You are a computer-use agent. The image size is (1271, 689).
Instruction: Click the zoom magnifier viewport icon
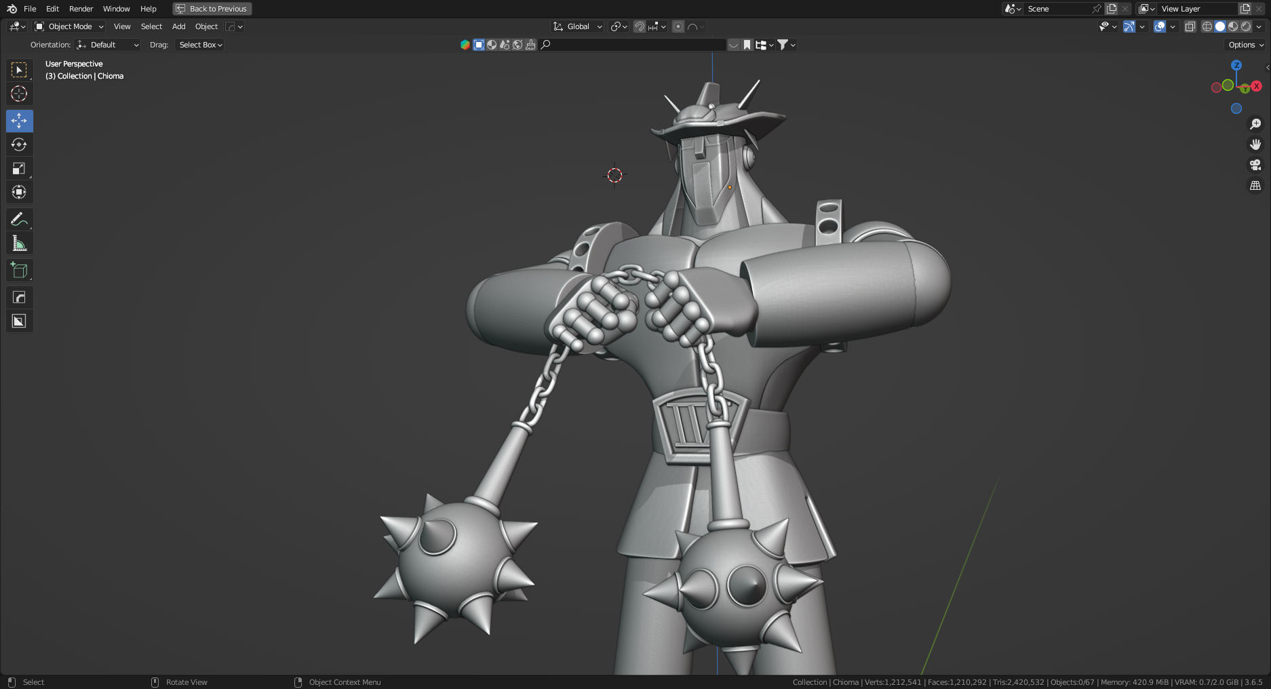click(1255, 124)
